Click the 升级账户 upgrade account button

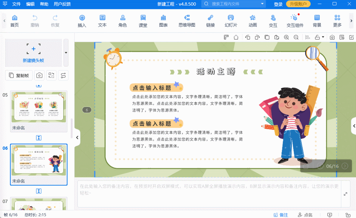click(x=298, y=4)
